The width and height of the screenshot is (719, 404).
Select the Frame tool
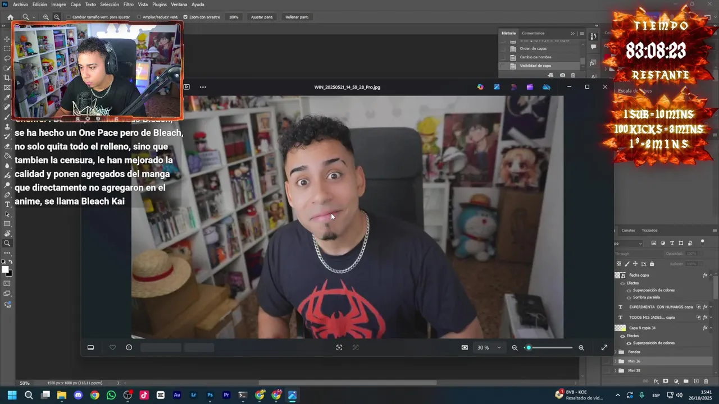point(7,88)
